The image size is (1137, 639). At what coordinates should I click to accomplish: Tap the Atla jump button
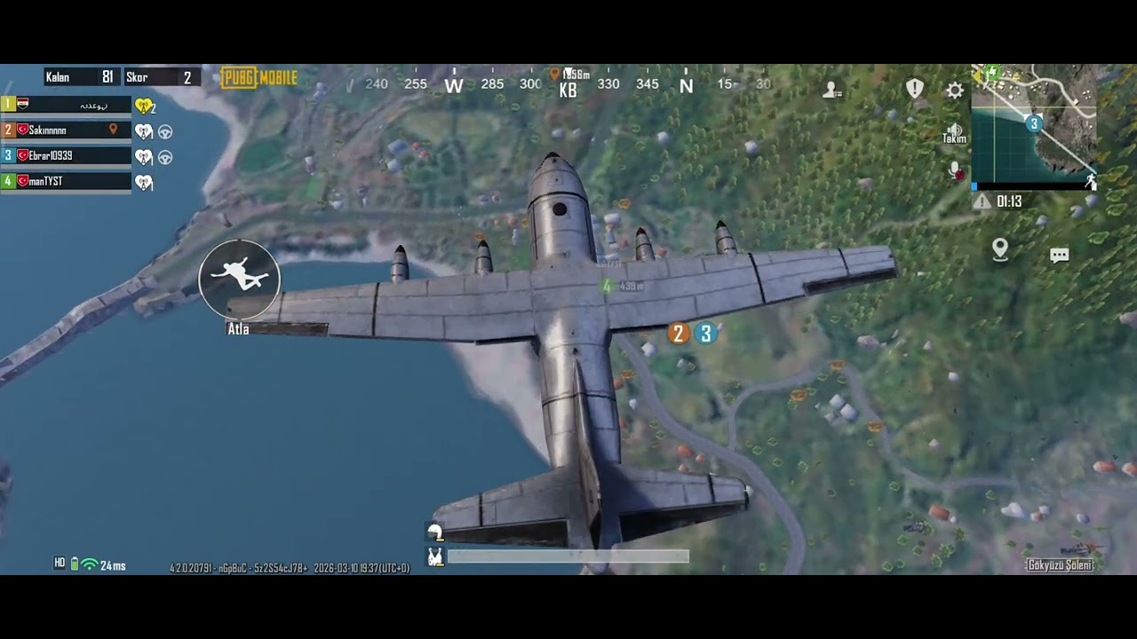[239, 280]
